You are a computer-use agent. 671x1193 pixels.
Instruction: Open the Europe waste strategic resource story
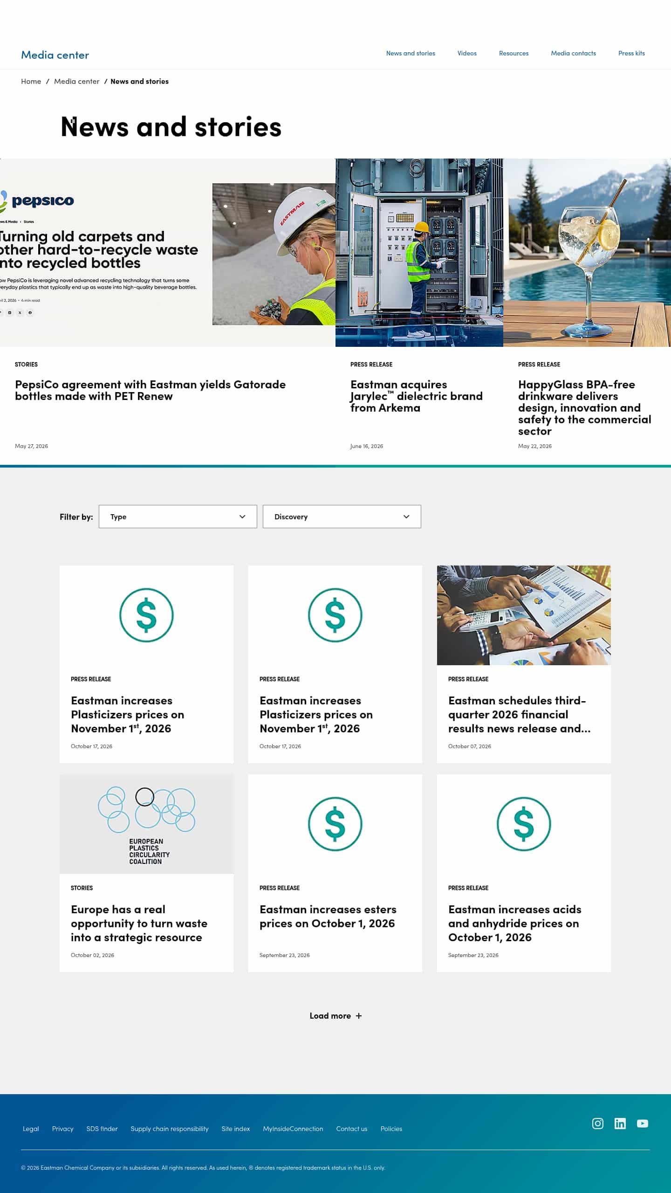[x=139, y=923]
